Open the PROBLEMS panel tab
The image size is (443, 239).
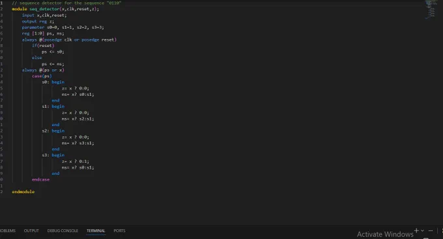coord(8,231)
